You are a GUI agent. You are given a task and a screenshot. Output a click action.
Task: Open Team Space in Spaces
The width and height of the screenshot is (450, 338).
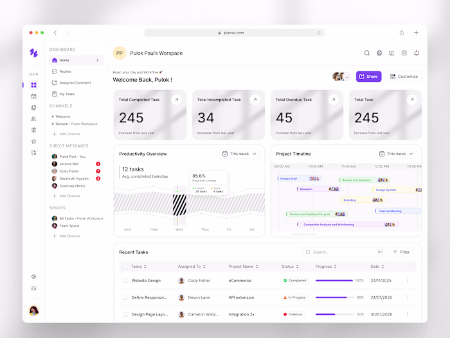click(66, 226)
